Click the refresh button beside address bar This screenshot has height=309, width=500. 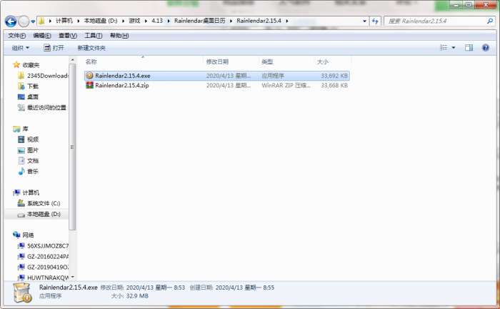[375, 21]
